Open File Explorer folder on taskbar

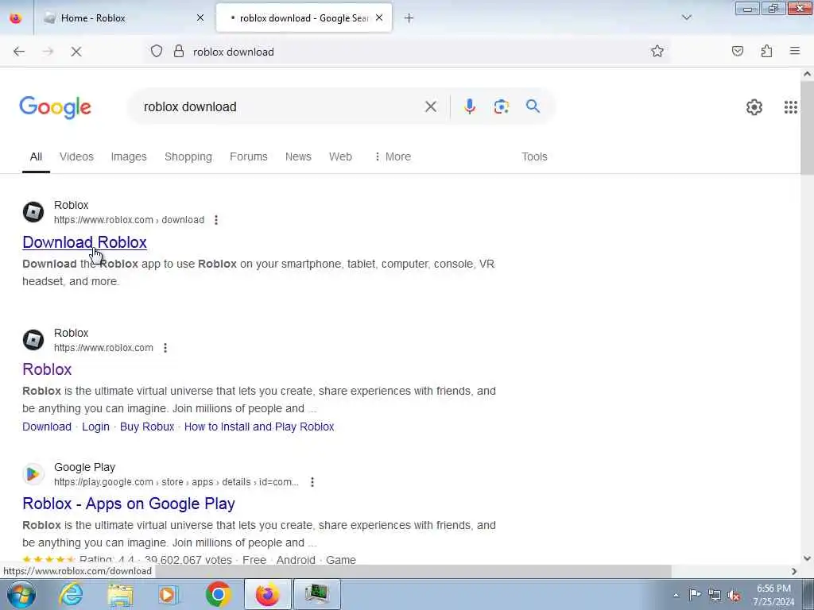(120, 594)
